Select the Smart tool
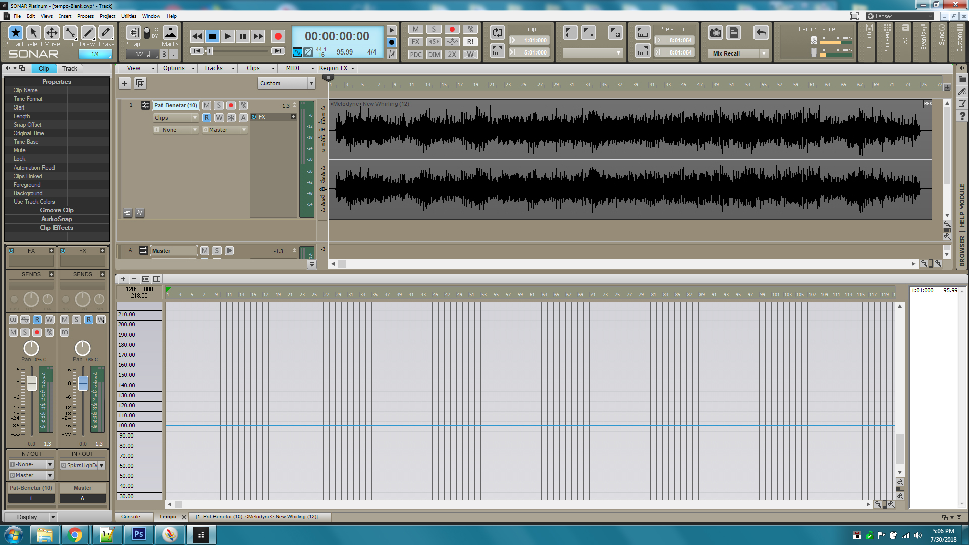This screenshot has height=545, width=969. (15, 33)
